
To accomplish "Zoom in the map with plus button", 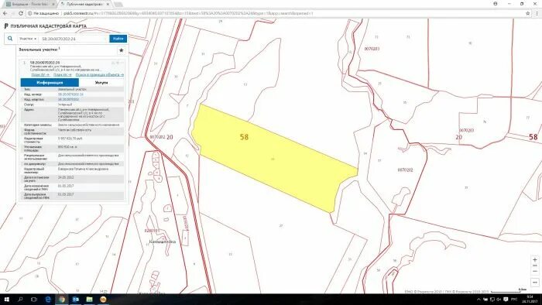I will tap(535, 260).
